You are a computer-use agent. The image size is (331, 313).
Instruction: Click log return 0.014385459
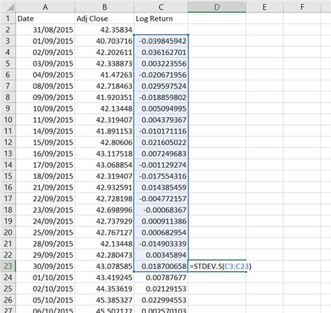[161, 187]
